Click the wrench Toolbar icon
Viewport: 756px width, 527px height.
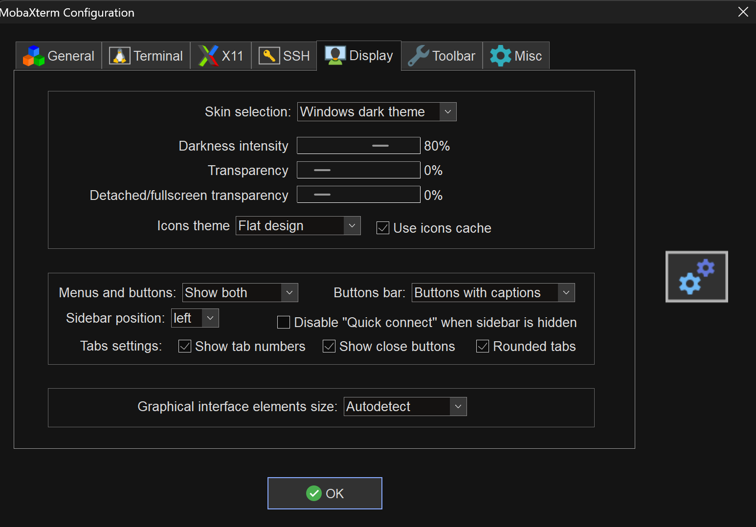(419, 56)
